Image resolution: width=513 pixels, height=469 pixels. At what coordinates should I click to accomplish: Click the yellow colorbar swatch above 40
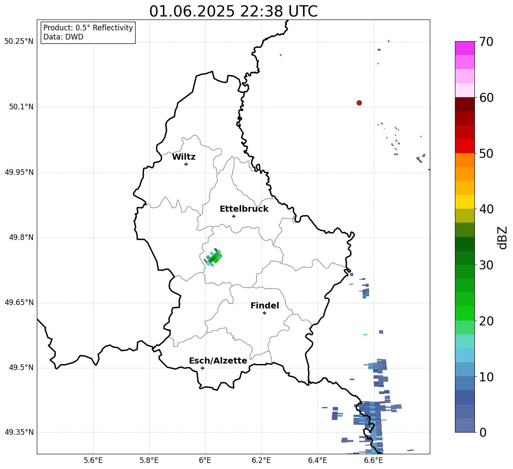click(465, 202)
